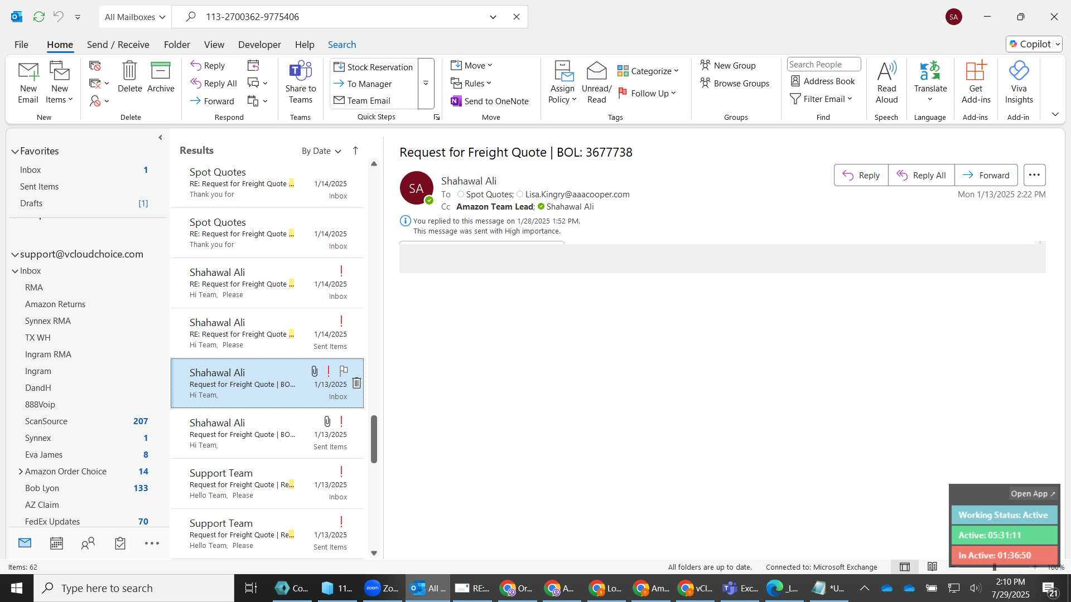Collapse the folder pane arrow

[160, 137]
